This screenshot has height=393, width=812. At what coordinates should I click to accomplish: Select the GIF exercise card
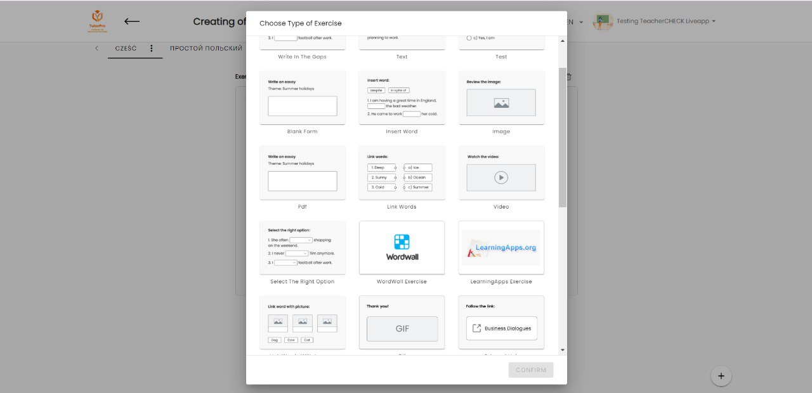point(402,323)
